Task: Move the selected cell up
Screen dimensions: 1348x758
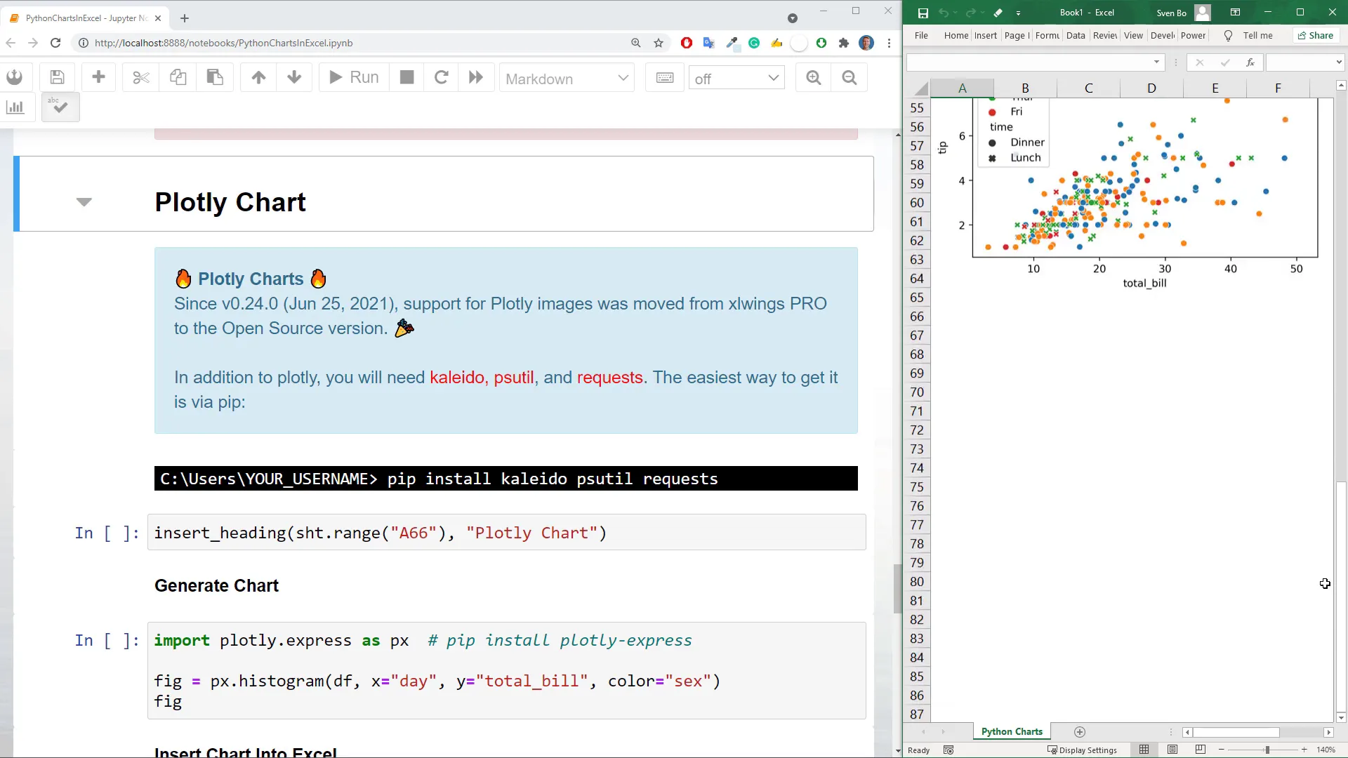Action: point(258,77)
